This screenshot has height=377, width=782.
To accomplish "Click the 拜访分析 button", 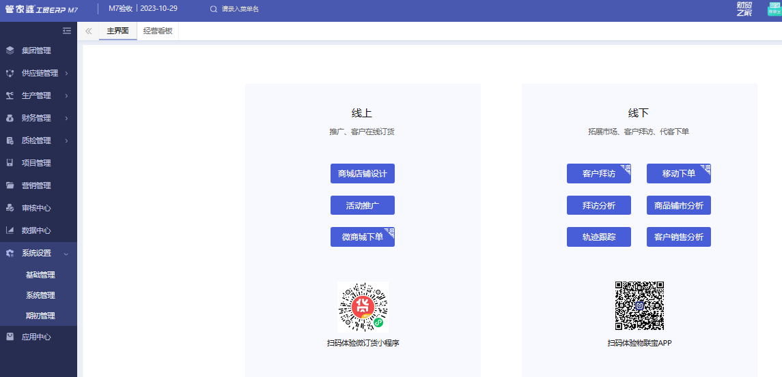I will [599, 205].
